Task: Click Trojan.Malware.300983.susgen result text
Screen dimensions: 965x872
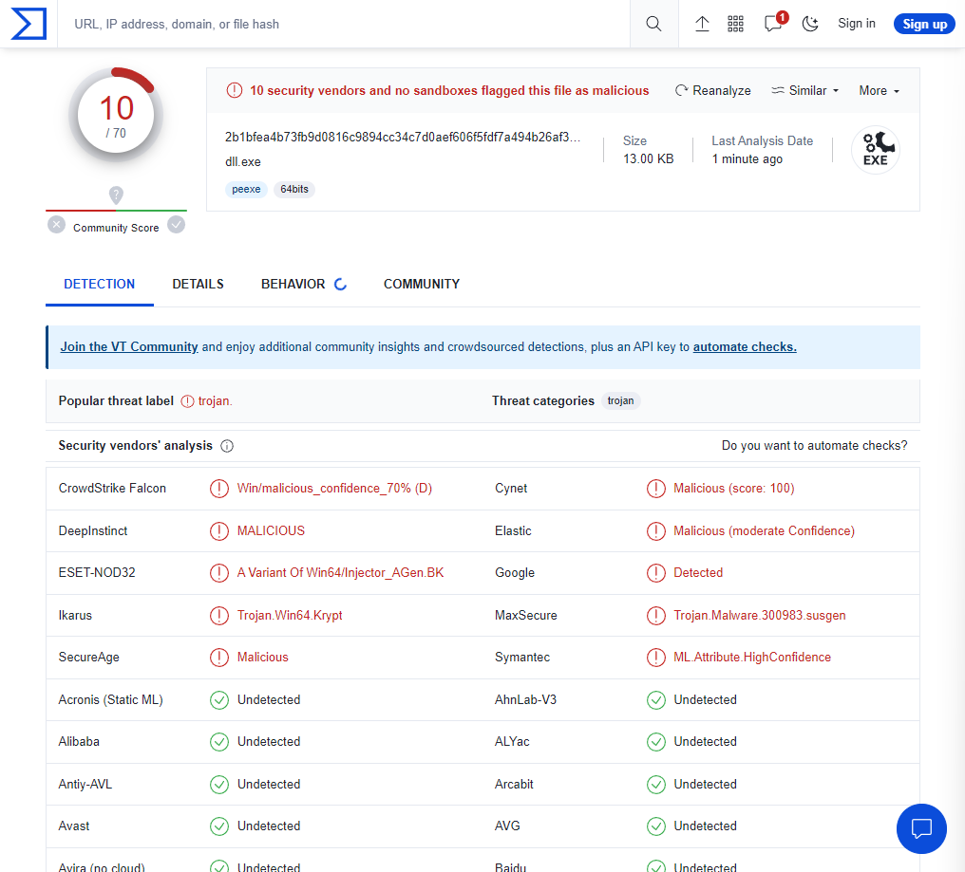Action: [x=760, y=615]
